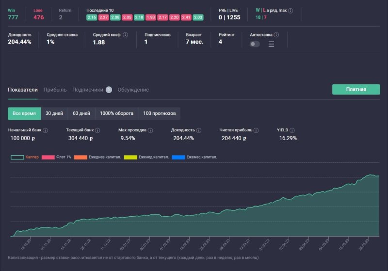Screen dimensions: 388x271
Task: Click the green Платная button
Action: coord(356,89)
